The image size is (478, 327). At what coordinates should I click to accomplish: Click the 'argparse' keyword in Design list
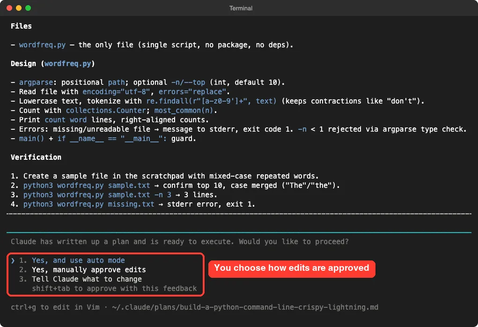36,82
